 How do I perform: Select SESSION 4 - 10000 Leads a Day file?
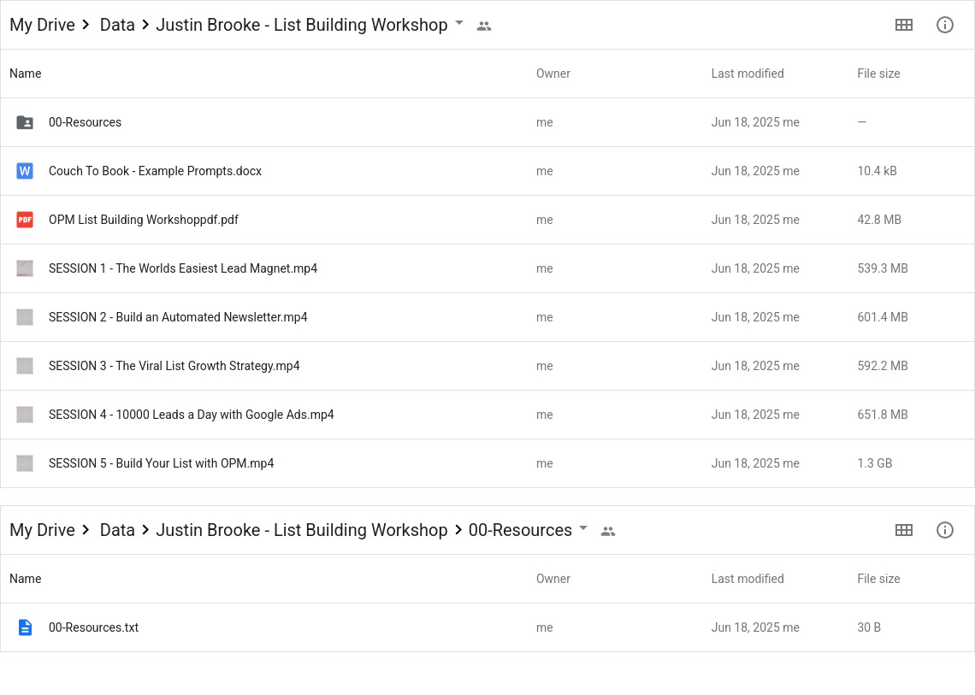click(x=192, y=415)
